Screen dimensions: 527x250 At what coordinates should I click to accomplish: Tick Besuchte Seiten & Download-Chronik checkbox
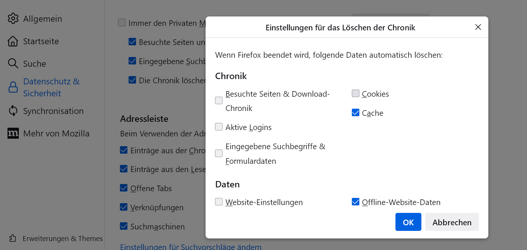(219, 100)
